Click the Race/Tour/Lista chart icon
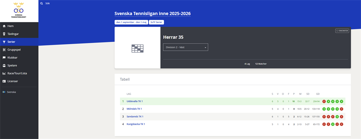361x139 pixels. [4, 73]
